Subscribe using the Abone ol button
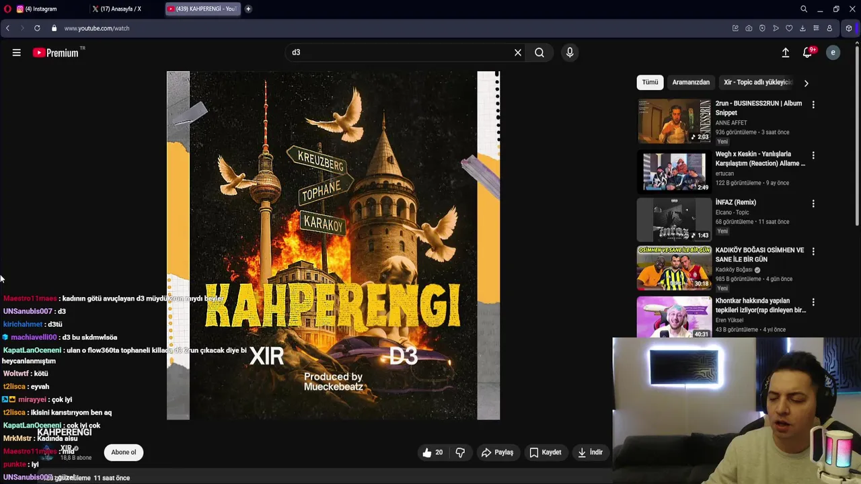Image resolution: width=861 pixels, height=484 pixels. (124, 452)
